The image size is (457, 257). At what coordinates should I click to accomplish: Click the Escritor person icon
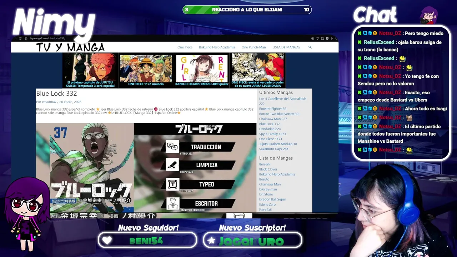tap(172, 203)
